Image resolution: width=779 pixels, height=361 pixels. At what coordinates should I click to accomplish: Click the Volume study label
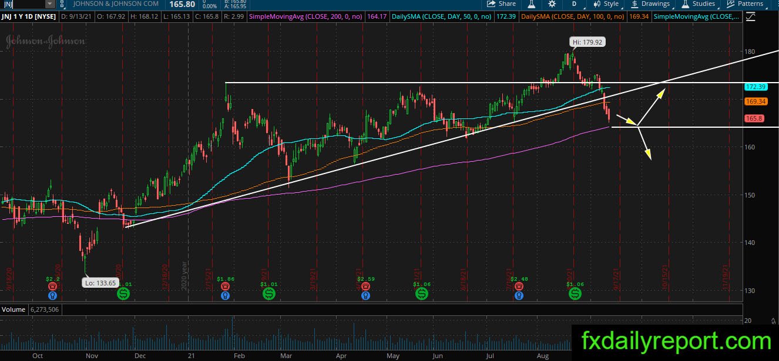click(13, 309)
